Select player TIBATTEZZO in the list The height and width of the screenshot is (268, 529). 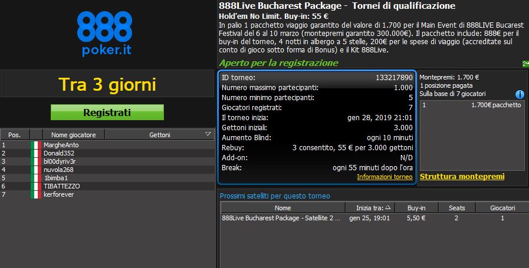pyautogui.click(x=107, y=186)
